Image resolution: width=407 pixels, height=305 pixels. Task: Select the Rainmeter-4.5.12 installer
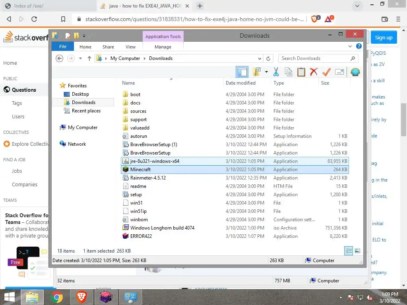click(235, 178)
